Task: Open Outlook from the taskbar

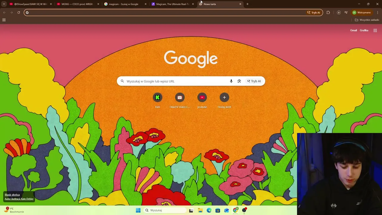Action: tap(227, 210)
